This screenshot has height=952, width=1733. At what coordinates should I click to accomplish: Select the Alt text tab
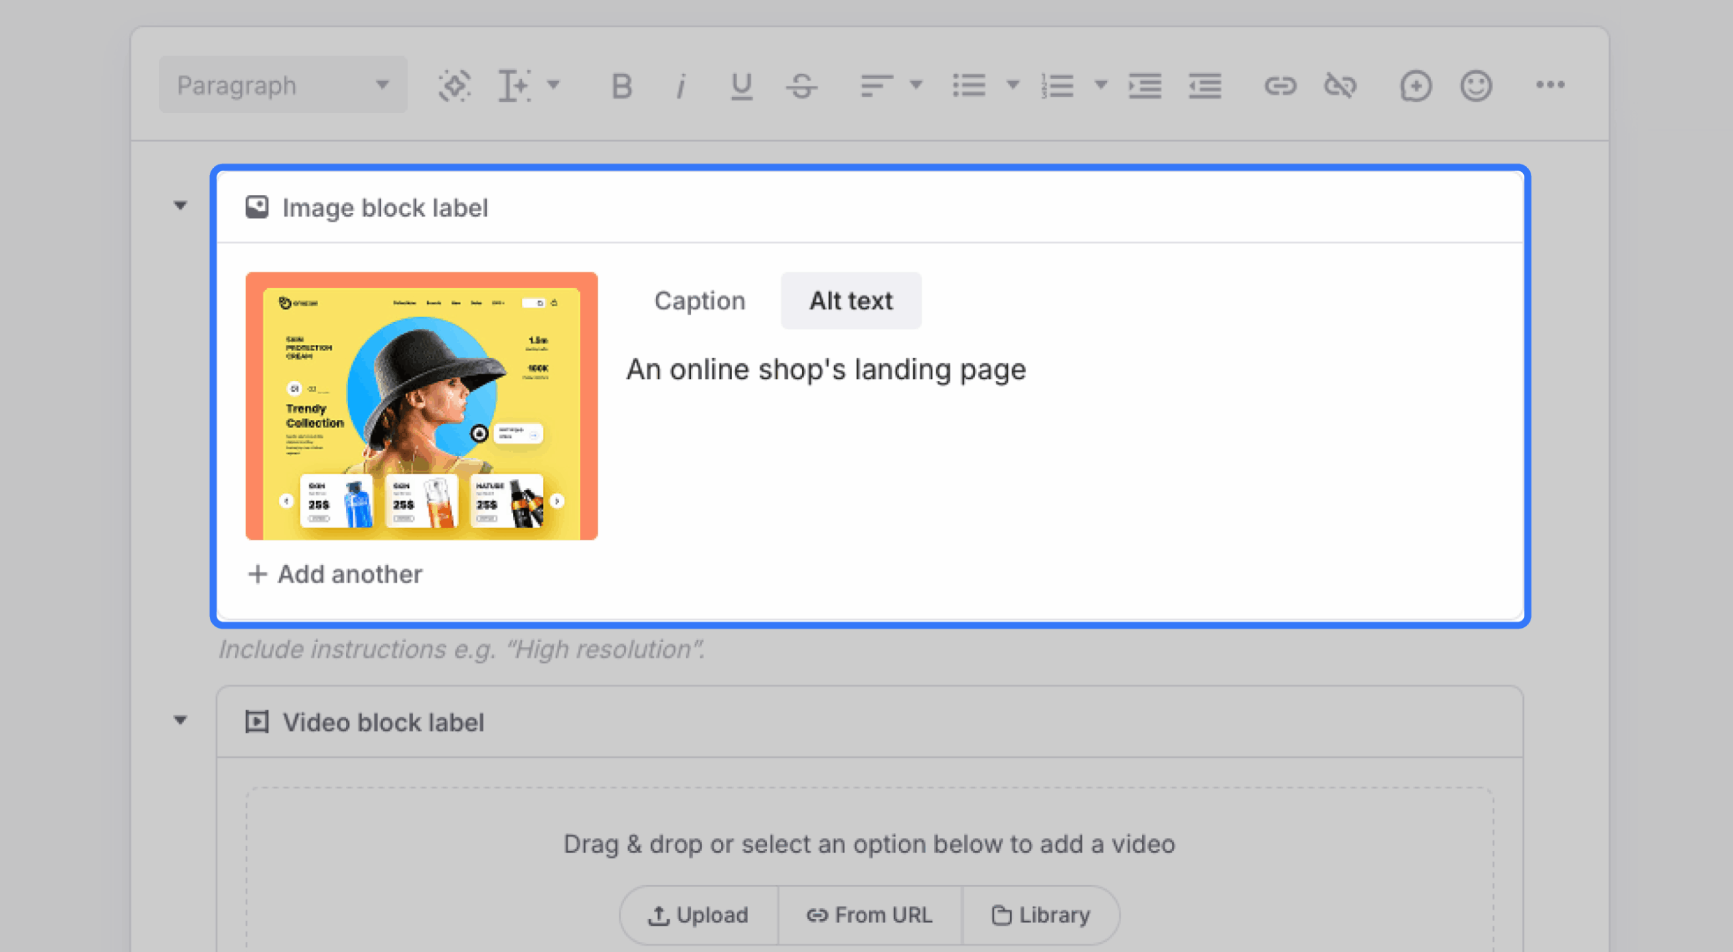click(850, 300)
